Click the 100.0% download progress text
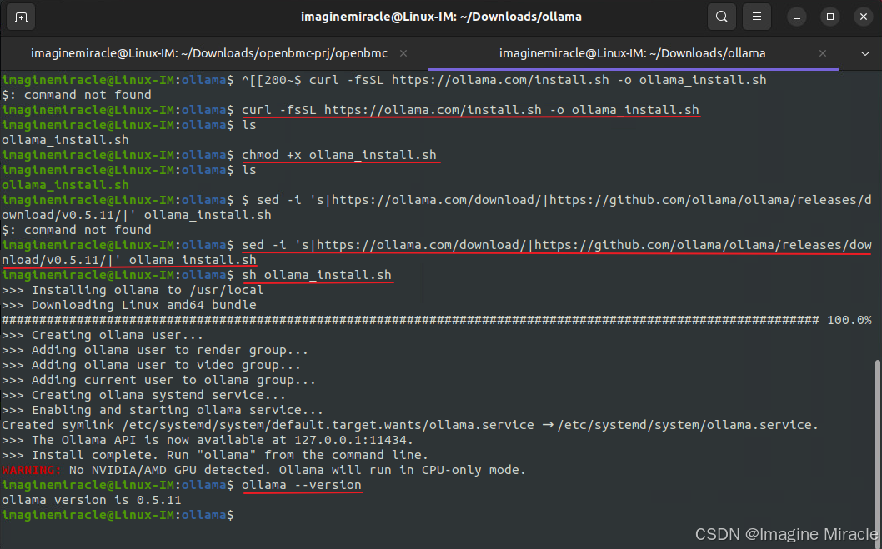882x549 pixels. click(849, 320)
